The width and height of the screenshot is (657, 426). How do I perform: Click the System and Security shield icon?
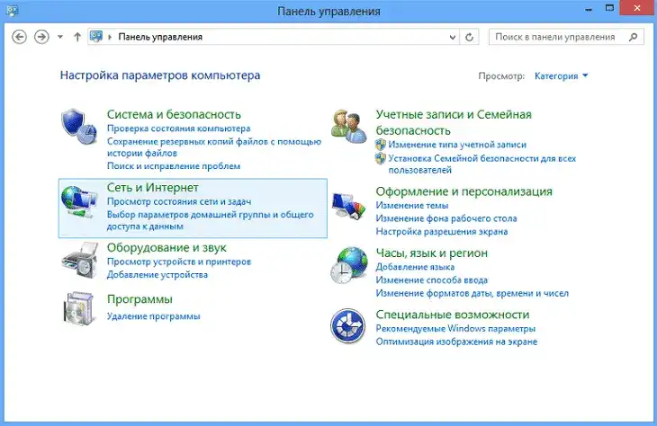[79, 127]
